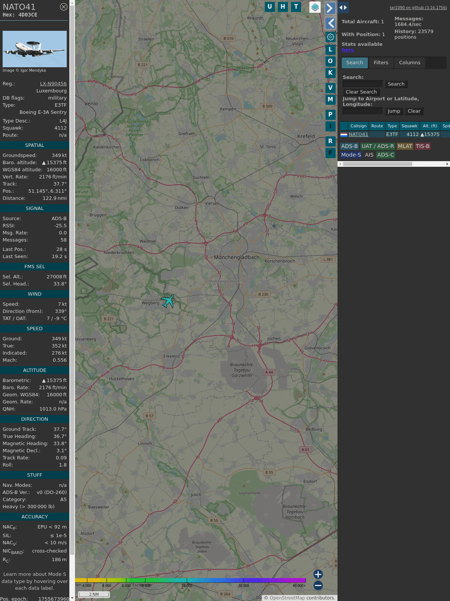Click the WIND section header
Viewport: 450px width, 601px height.
point(34,294)
